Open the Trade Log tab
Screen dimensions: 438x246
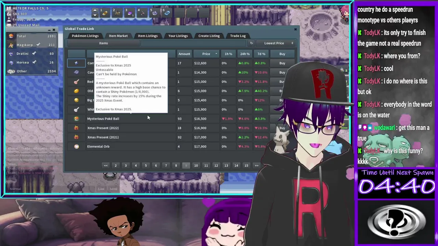(238, 36)
